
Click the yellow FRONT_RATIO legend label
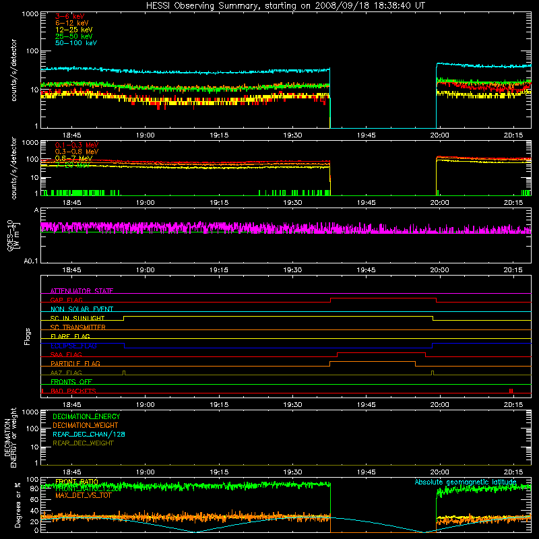tap(77, 482)
